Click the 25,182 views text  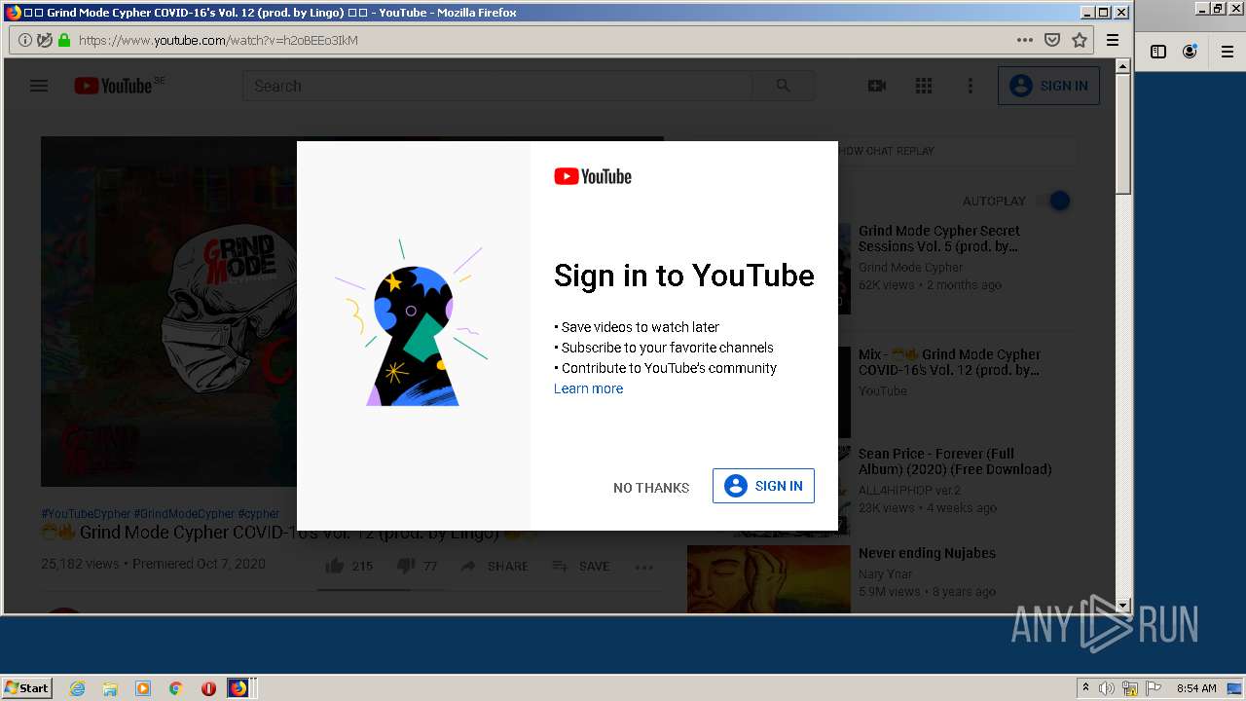(80, 564)
